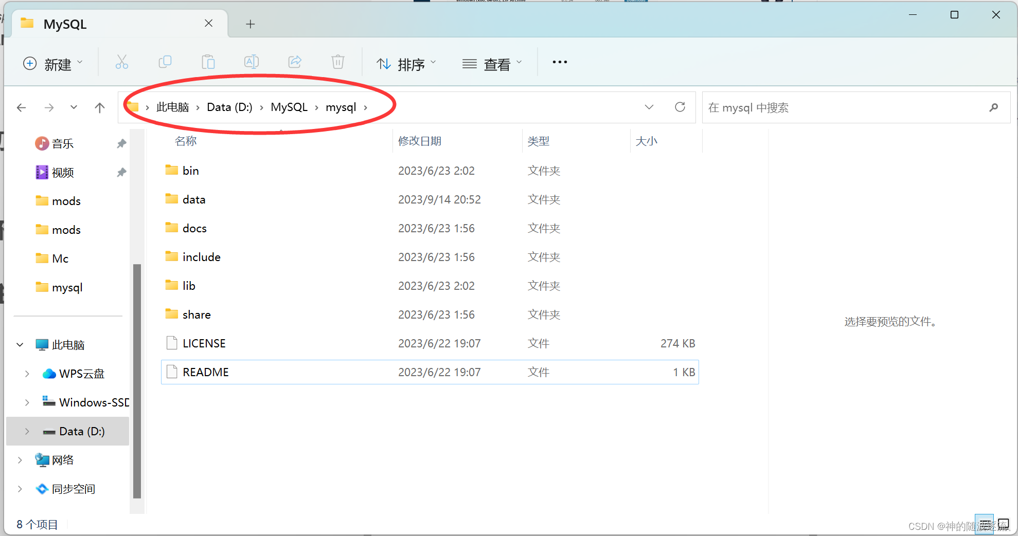Open a new tab with plus button

251,24
